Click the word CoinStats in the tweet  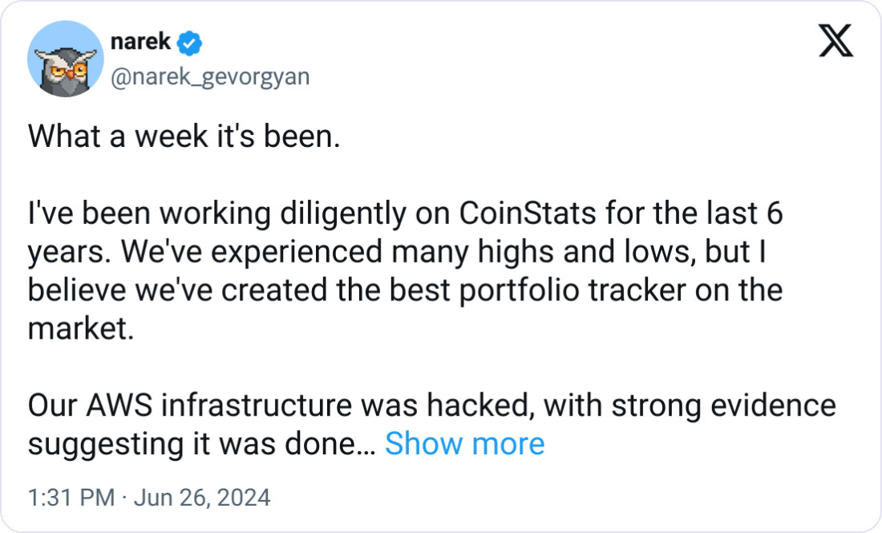coord(528,214)
